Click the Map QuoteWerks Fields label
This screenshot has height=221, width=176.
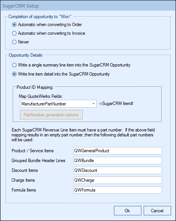coord(41,96)
